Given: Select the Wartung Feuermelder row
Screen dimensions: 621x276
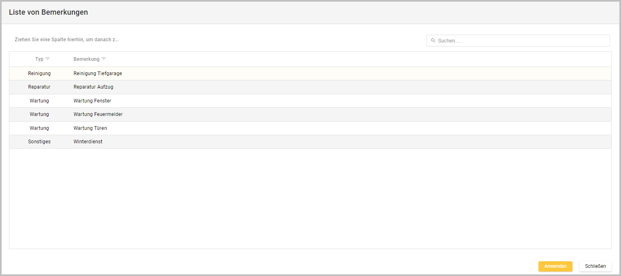Looking at the screenshot, I should click(98, 114).
